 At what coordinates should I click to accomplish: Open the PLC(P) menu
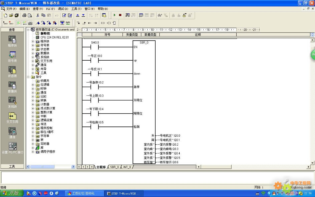pos(50,9)
